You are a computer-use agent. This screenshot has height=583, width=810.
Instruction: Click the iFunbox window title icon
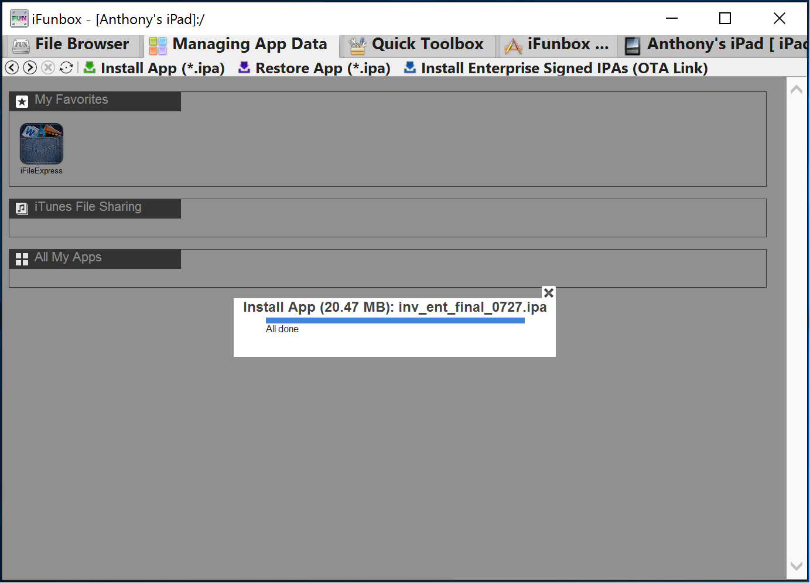click(x=19, y=19)
